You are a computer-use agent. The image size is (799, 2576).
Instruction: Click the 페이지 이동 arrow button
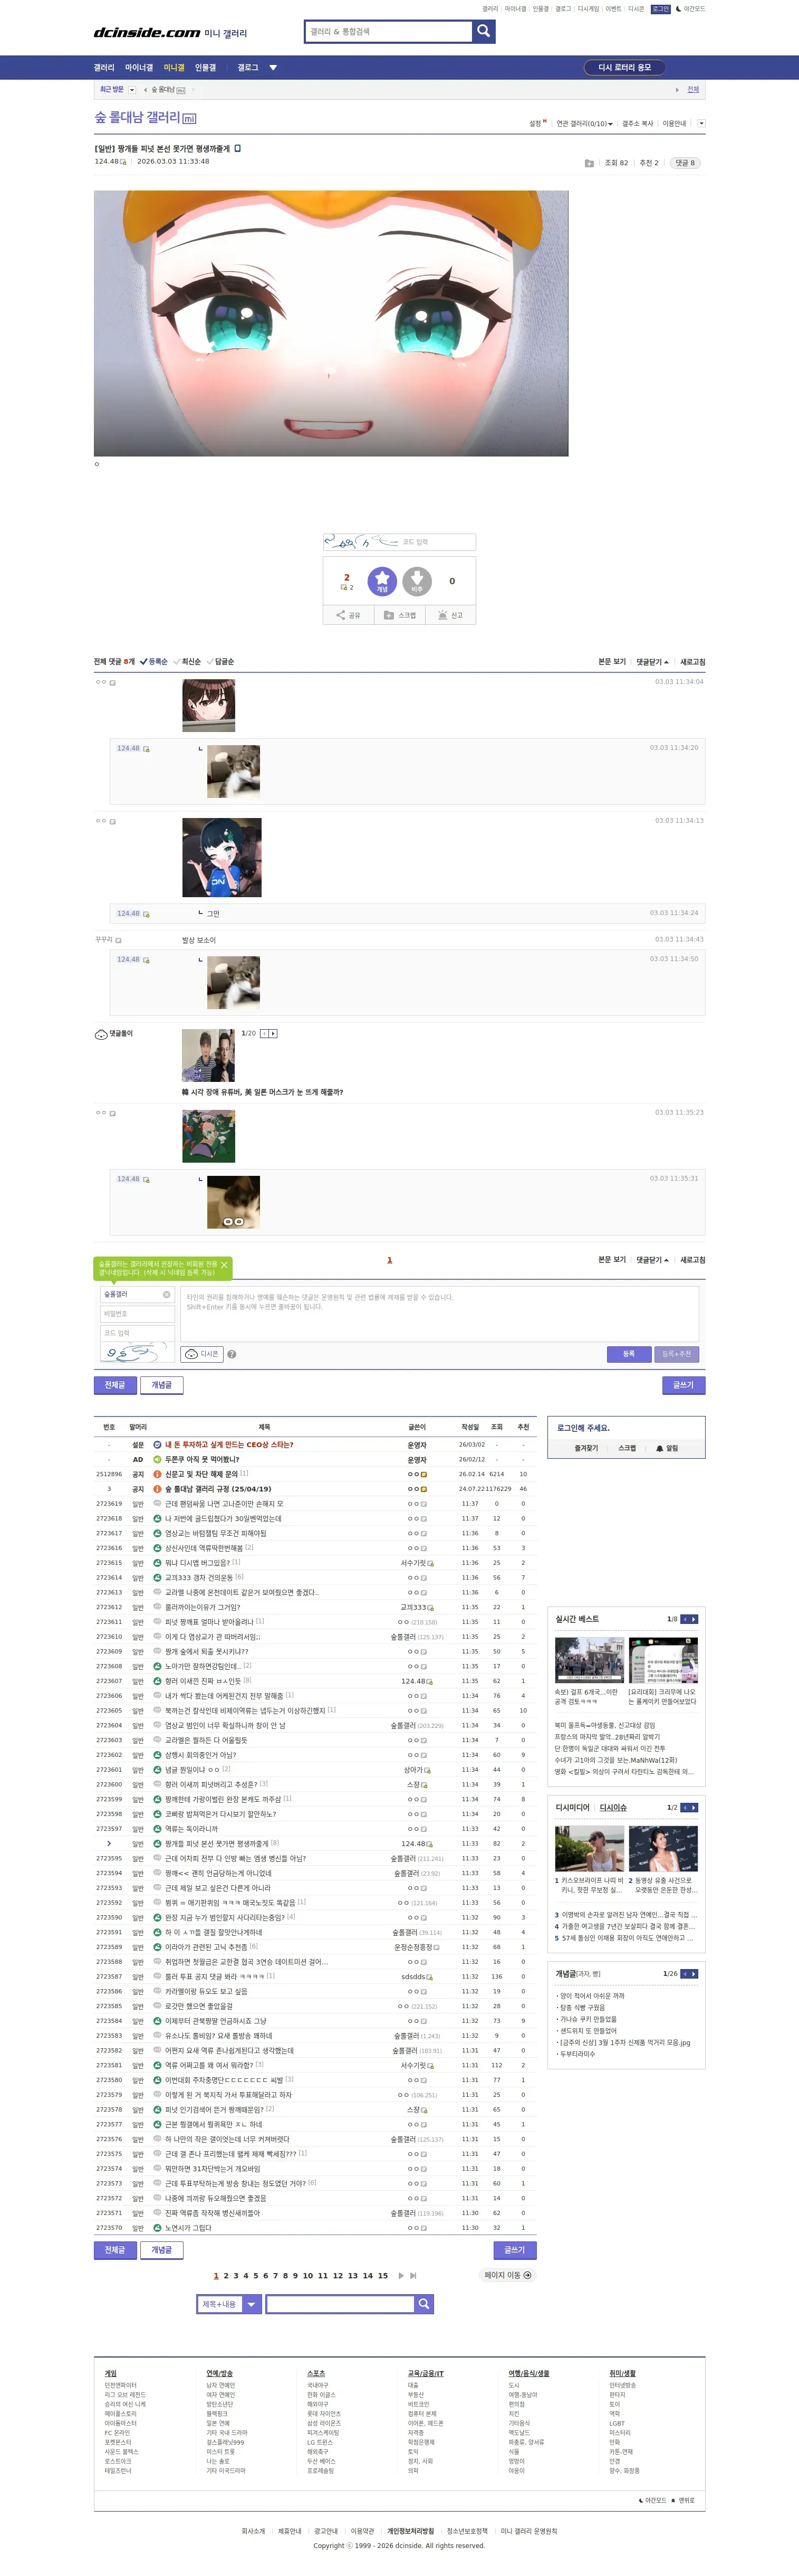tap(507, 2275)
